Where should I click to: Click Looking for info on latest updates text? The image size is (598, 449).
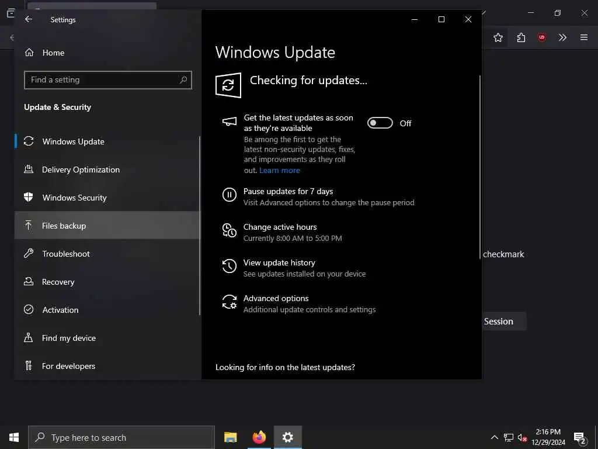pos(285,367)
